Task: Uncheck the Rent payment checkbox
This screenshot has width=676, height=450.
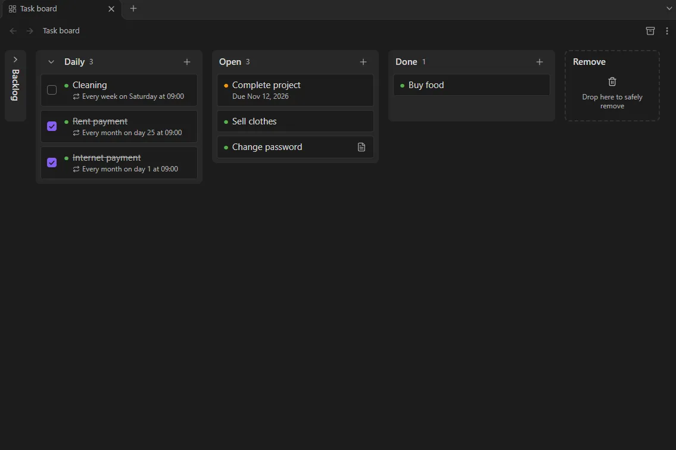Action: click(52, 126)
